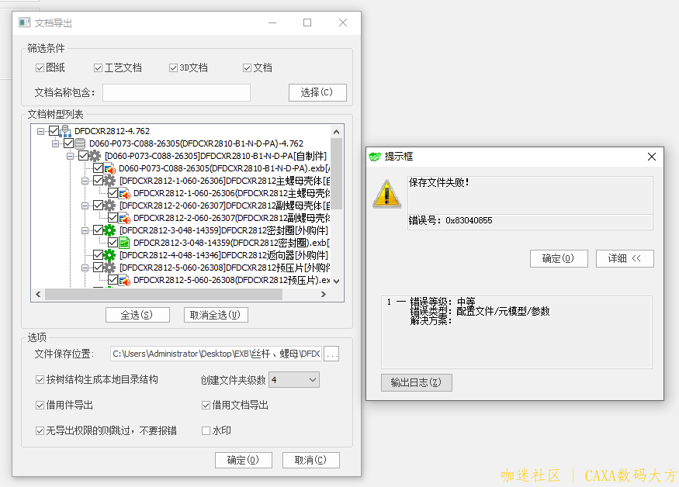Uncheck the DFDCXR2812-4.762 root node checkbox
This screenshot has height=487, width=679.
click(54, 131)
